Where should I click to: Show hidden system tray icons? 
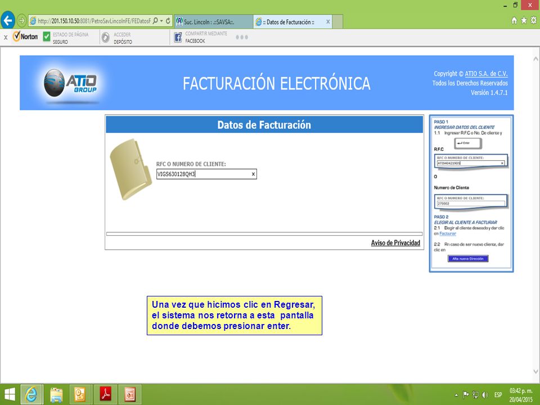[457, 395]
